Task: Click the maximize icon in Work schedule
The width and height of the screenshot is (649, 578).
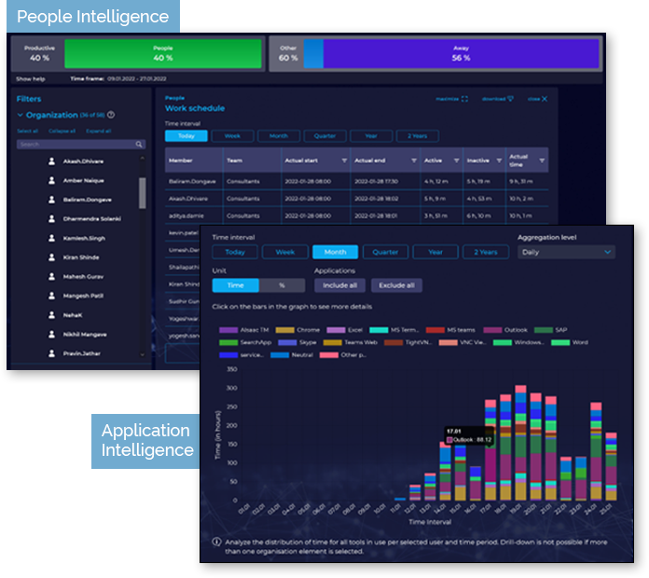Action: click(463, 98)
